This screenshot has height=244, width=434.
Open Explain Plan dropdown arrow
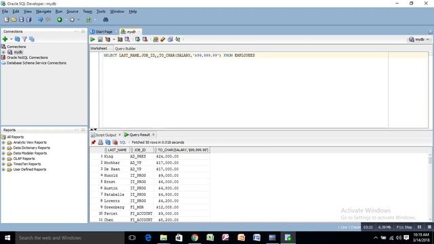pyautogui.click(x=114, y=39)
